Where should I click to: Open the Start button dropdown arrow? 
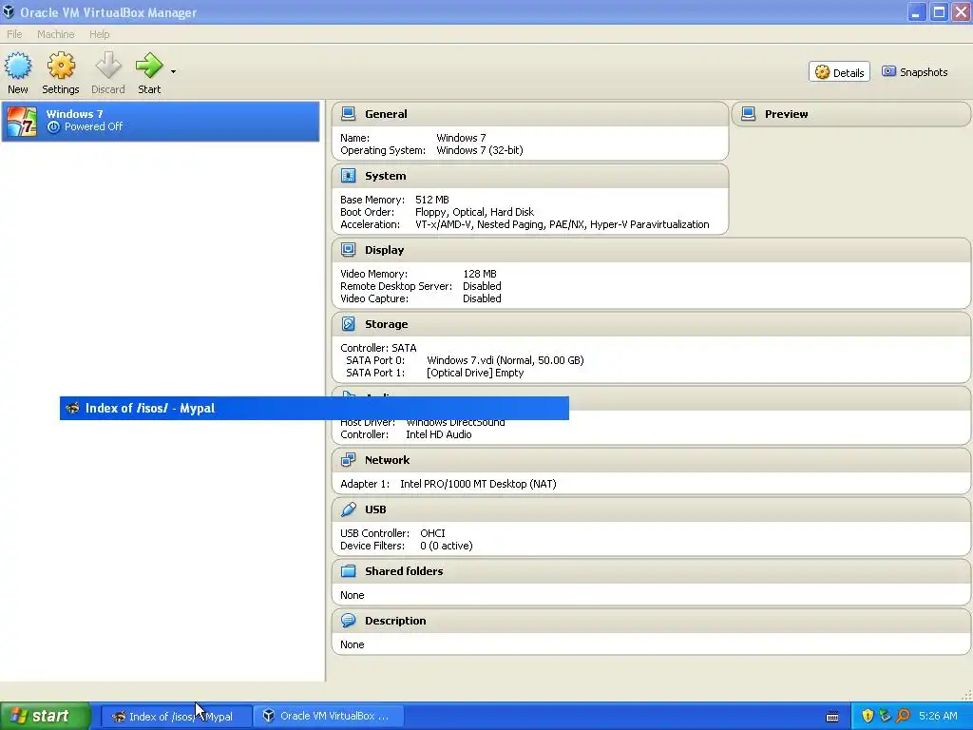pos(173,72)
